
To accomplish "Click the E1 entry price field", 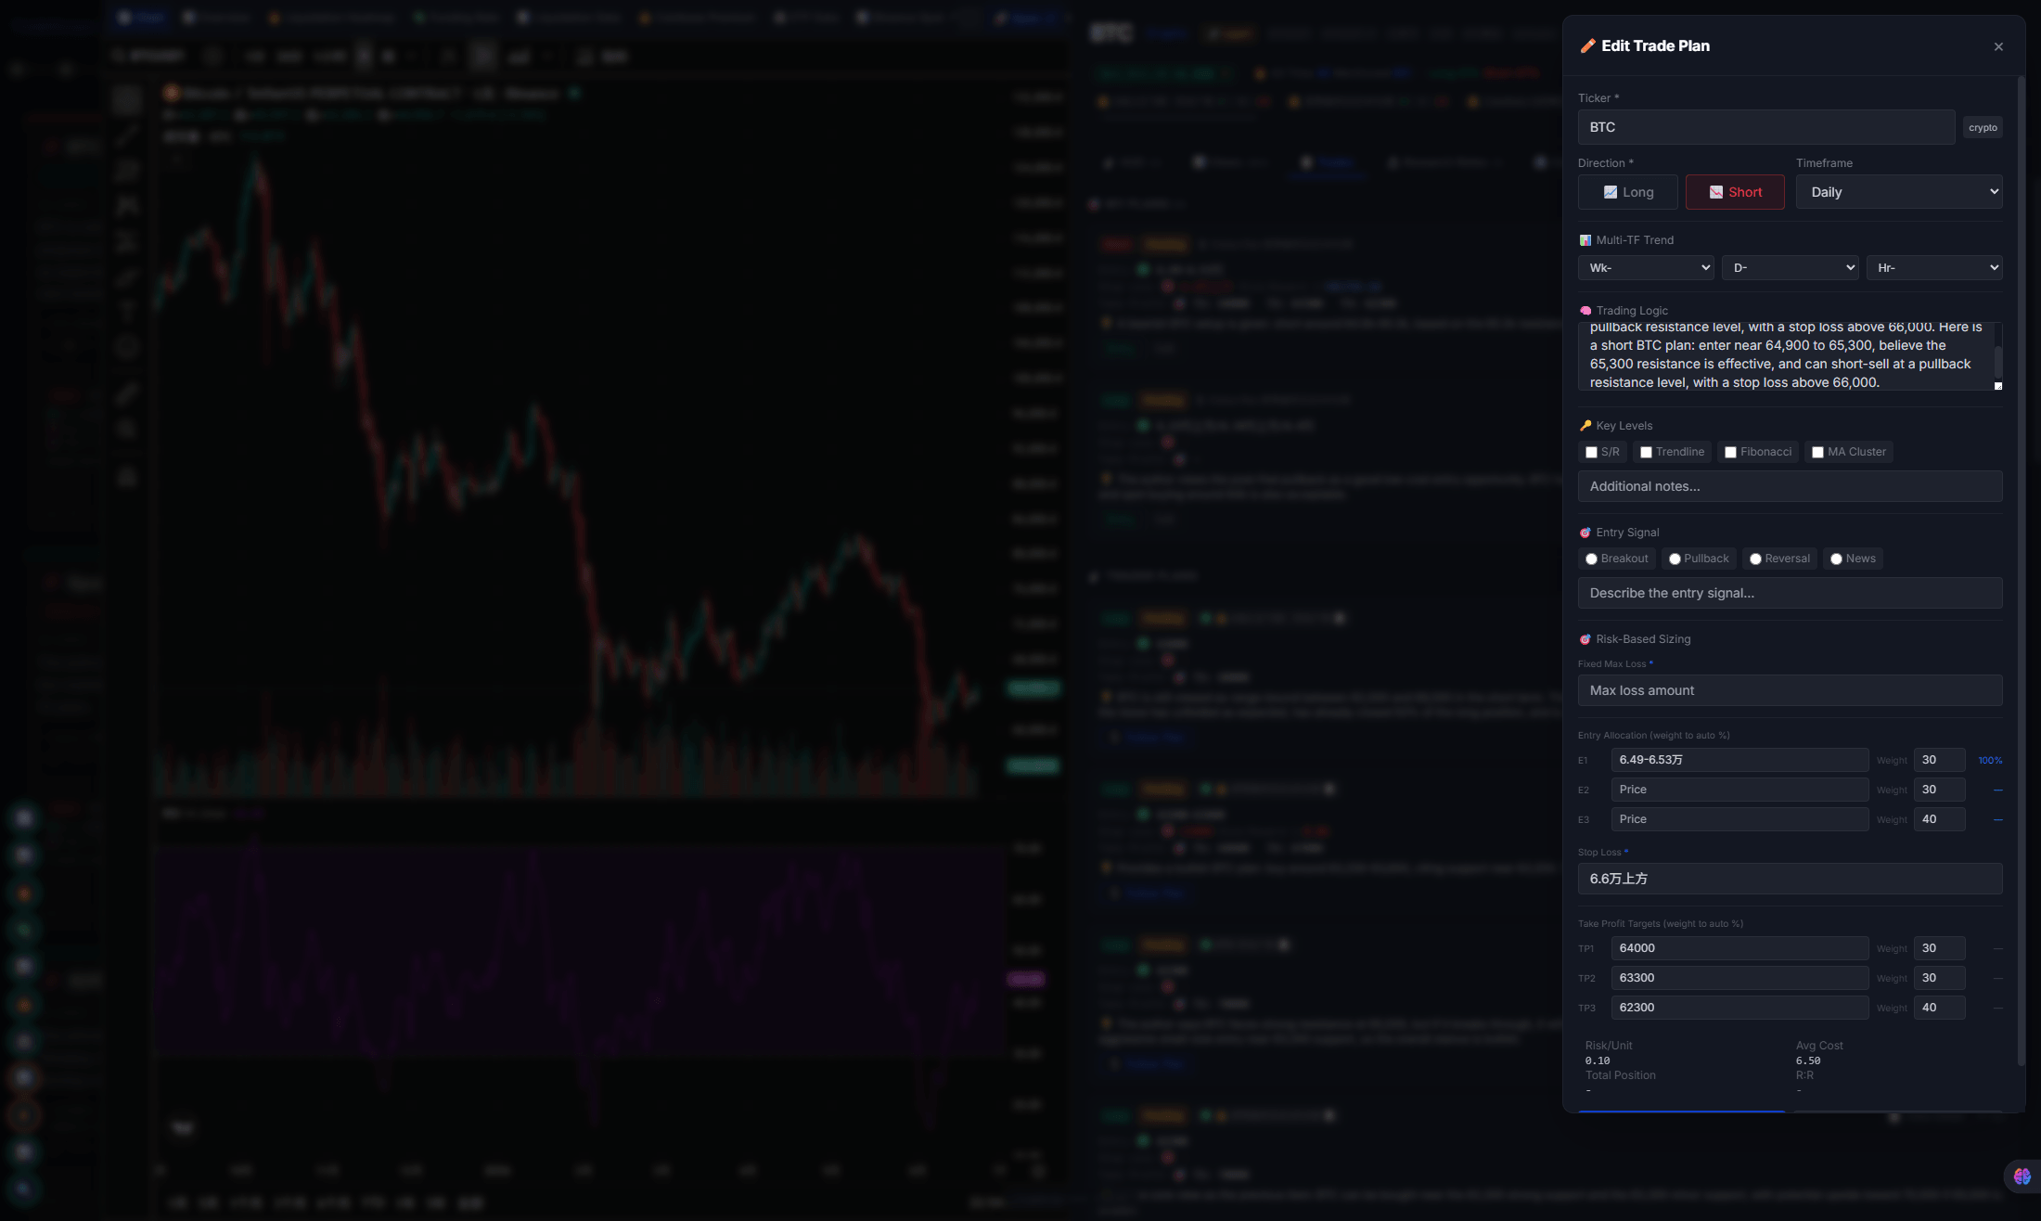I will point(1739,760).
